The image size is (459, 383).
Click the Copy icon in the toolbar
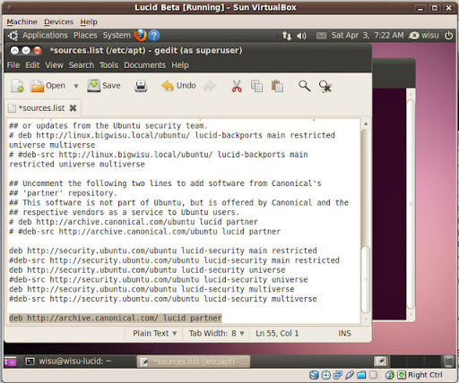256,86
